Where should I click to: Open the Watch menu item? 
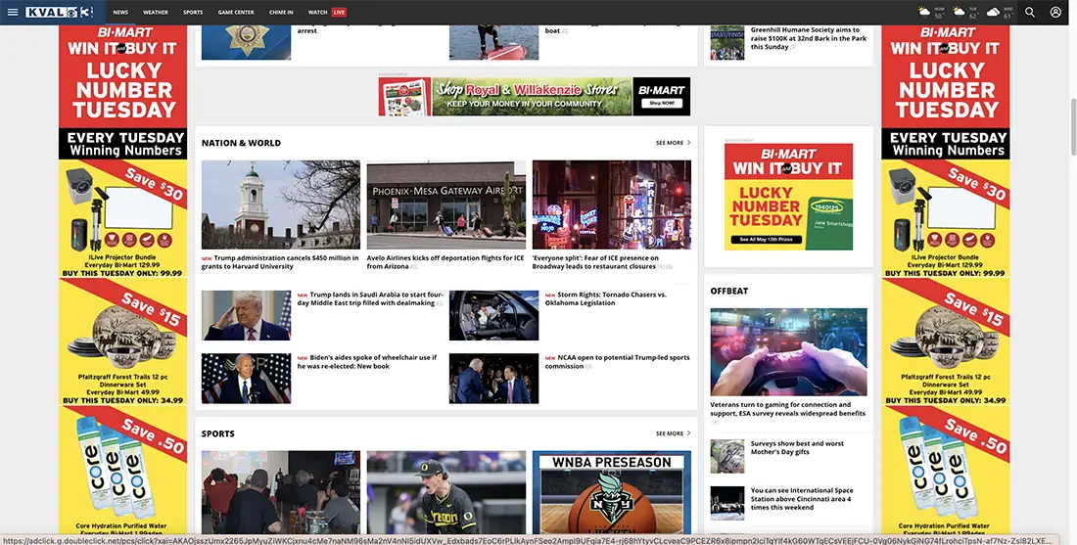(317, 13)
